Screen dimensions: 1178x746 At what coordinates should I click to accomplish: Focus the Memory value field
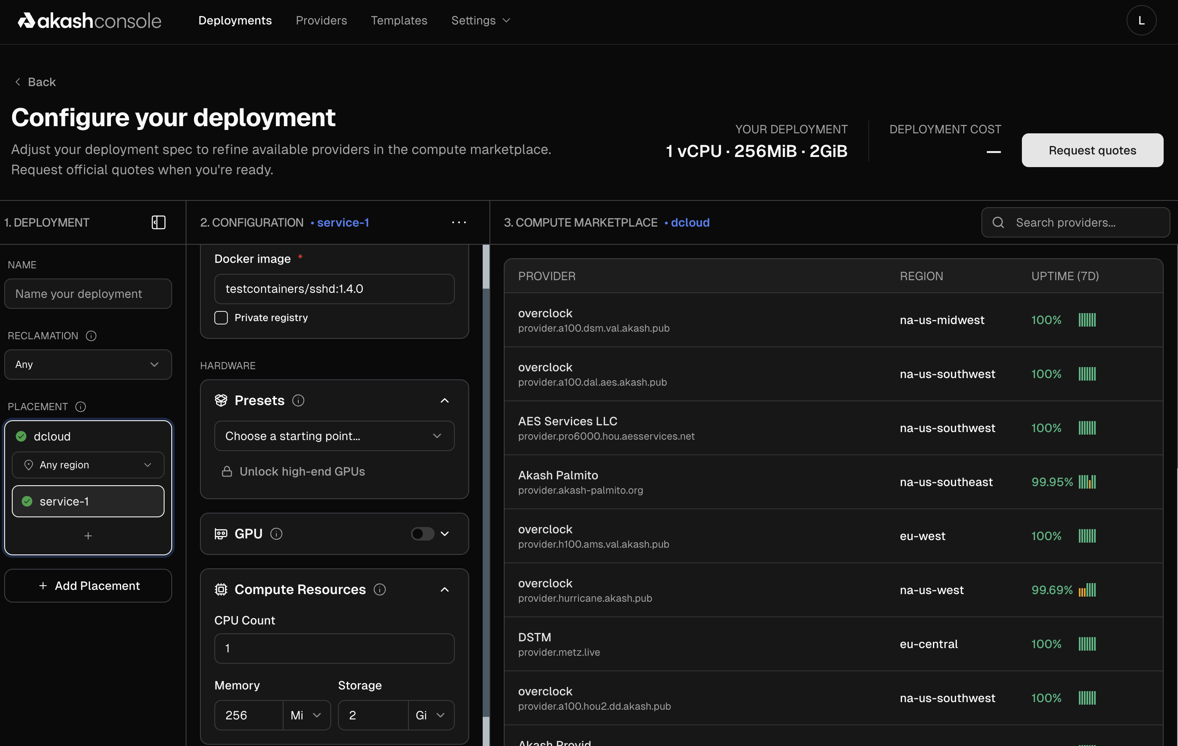(249, 715)
